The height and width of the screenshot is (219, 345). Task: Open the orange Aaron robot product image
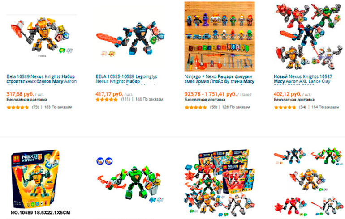pos(42,36)
